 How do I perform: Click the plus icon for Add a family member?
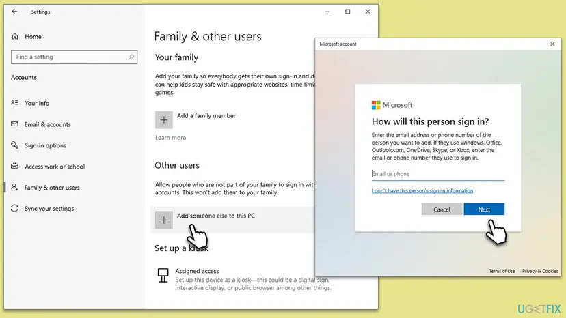click(164, 119)
